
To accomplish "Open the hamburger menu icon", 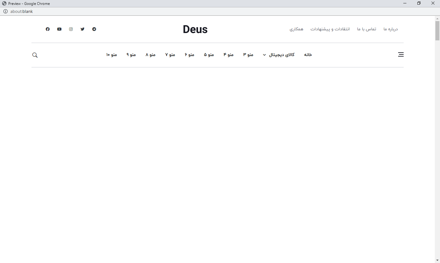I will (401, 54).
